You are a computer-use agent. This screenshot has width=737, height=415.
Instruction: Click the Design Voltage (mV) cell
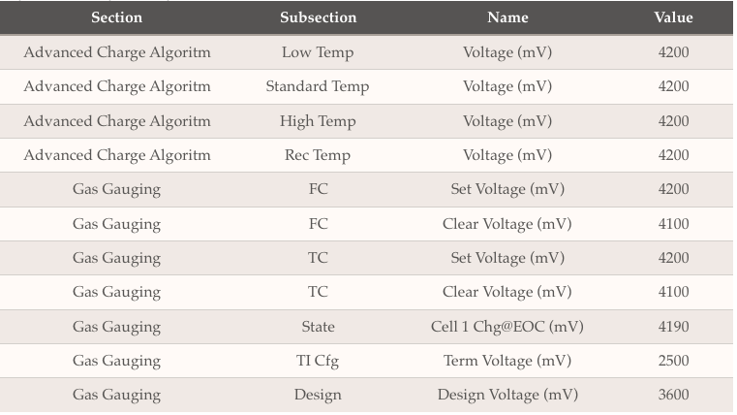point(507,395)
